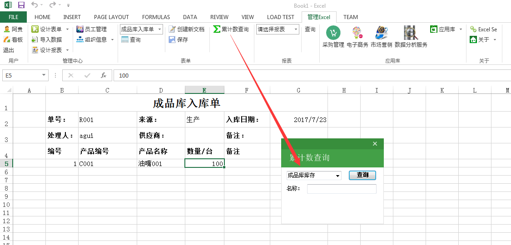Switch to the REVIEW tab
This screenshot has width=511, height=245.
coord(219,17)
